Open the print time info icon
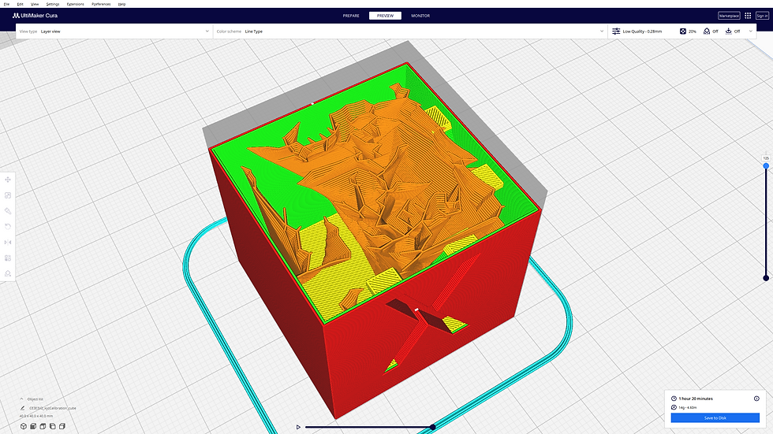Image resolution: width=773 pixels, height=434 pixels. tap(756, 399)
